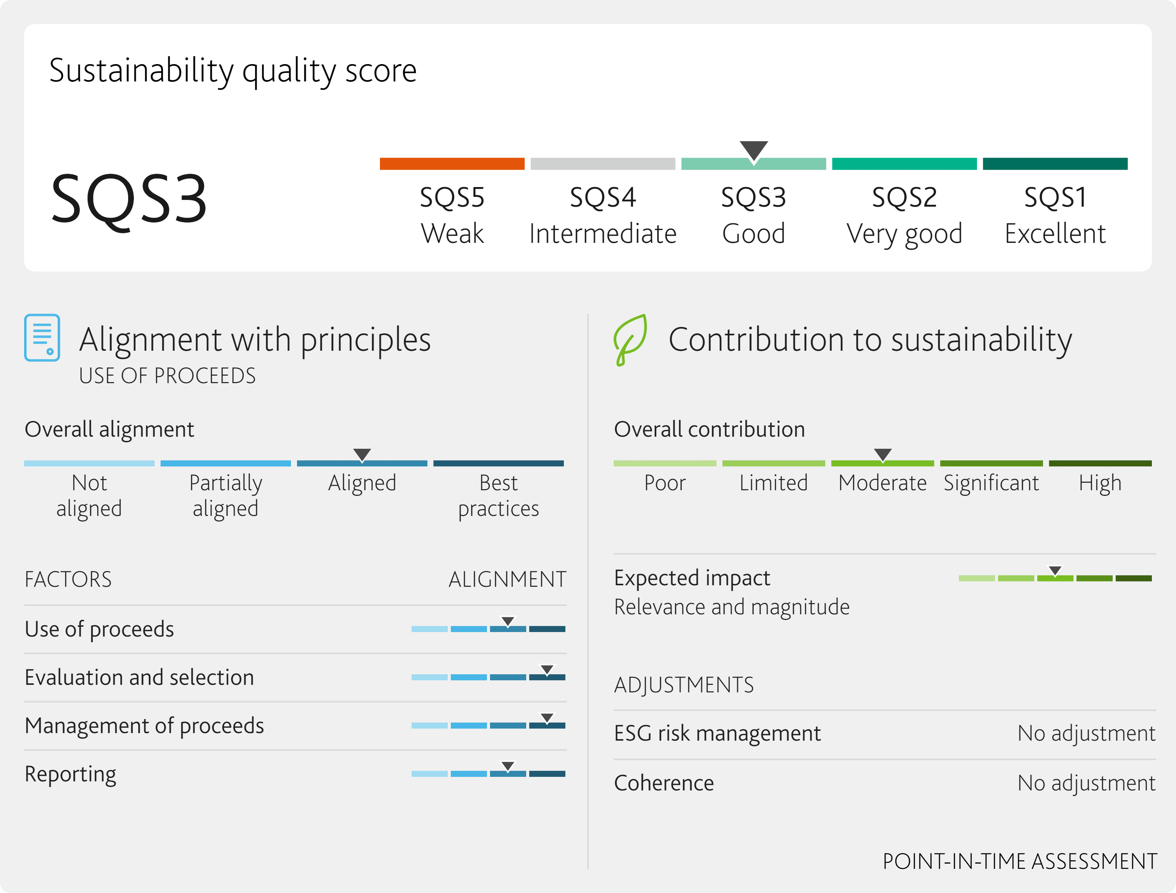This screenshot has width=1176, height=893.
Task: Select the orange SQS5 Weak bar
Action: 452,164
